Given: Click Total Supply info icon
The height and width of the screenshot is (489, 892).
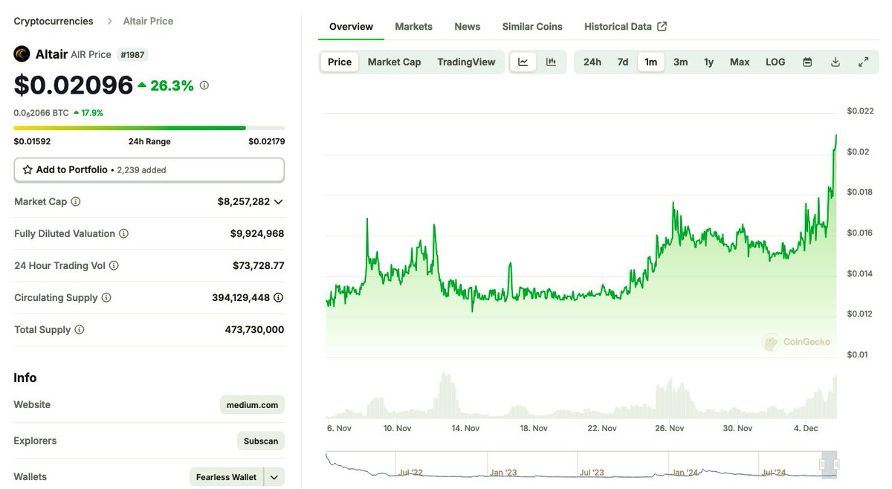Looking at the screenshot, I should point(80,329).
